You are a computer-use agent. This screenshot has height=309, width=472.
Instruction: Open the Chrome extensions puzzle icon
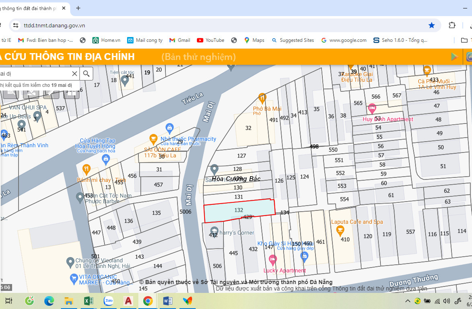[x=452, y=25]
